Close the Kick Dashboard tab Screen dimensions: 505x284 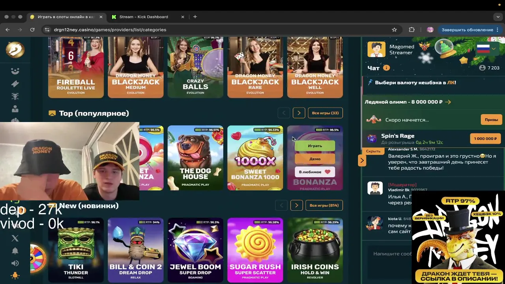[183, 17]
